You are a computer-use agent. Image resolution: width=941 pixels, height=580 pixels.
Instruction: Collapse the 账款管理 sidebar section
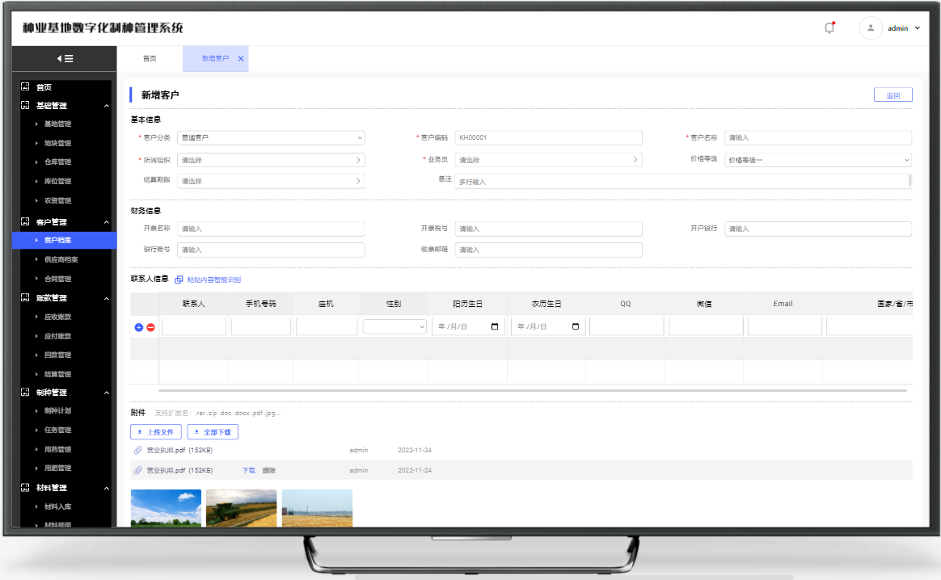pos(106,298)
